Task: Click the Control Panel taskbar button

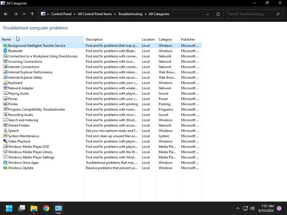Action: (x=59, y=208)
